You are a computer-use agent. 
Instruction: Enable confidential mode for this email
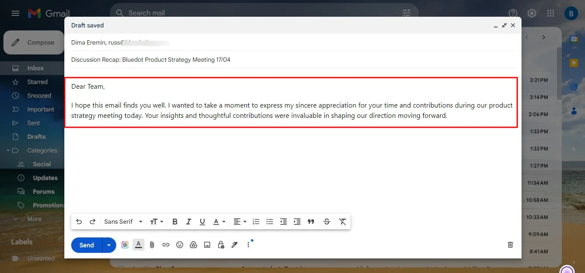(x=220, y=244)
